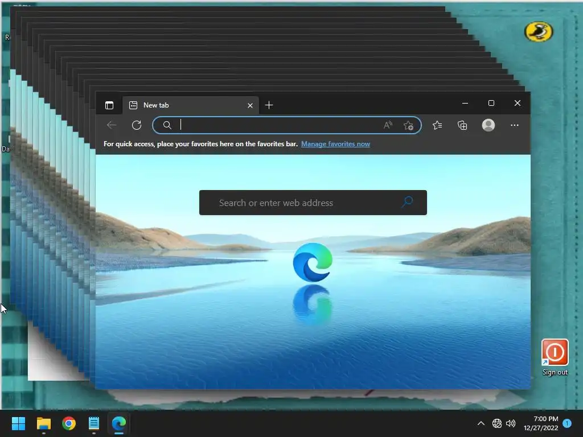Click the address bar search icon

pos(167,125)
